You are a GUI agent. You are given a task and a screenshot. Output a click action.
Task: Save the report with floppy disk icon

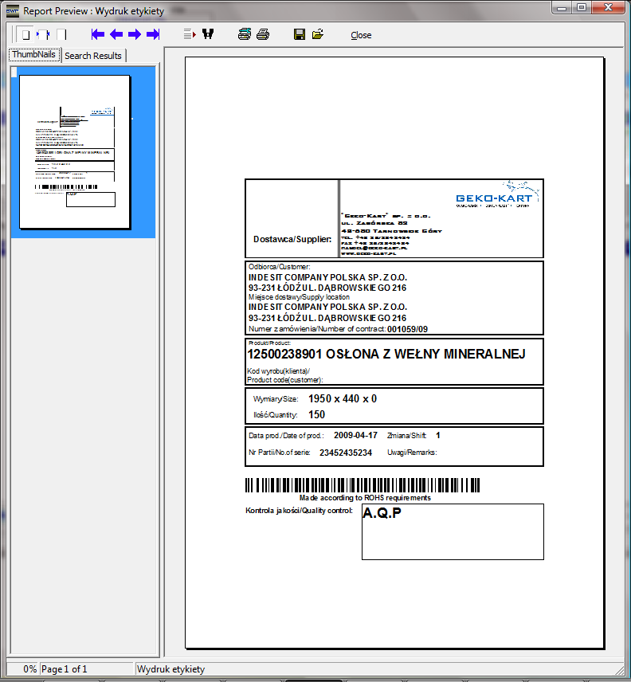coord(300,35)
